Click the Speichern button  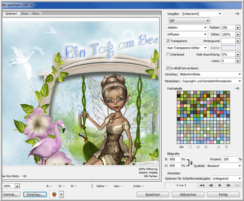tap(153, 194)
